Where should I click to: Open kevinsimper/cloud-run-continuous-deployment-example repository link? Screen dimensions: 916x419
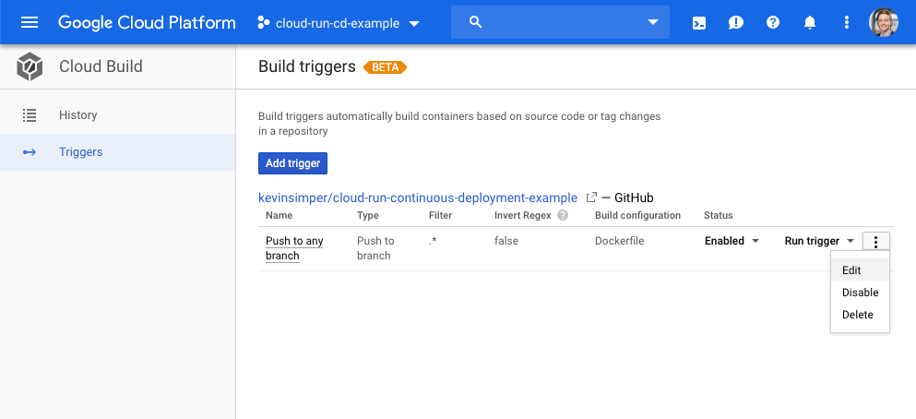tap(418, 198)
